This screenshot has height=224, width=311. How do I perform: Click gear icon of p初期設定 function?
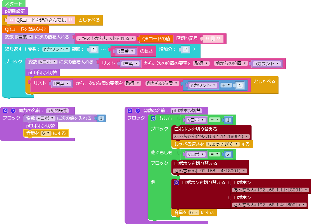pos(5,111)
